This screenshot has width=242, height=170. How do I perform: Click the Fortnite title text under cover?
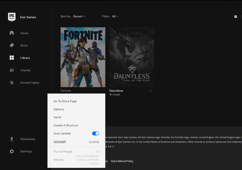point(66,91)
